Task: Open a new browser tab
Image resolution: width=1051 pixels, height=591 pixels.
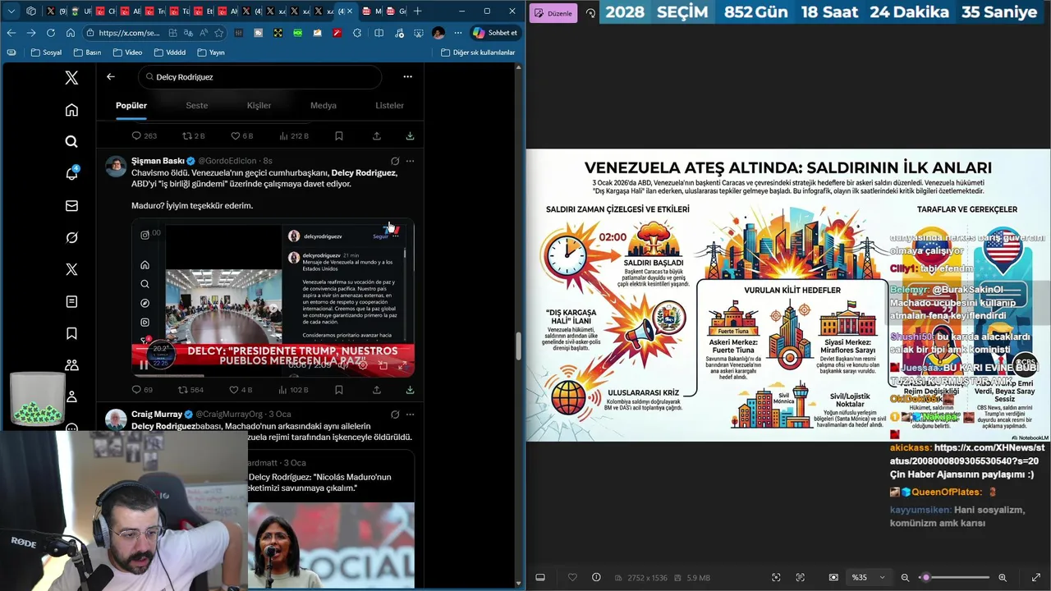Action: point(417,11)
